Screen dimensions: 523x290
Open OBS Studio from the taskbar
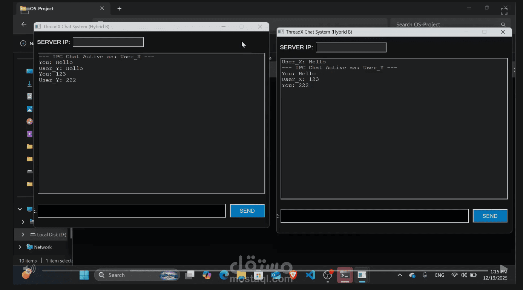pos(327,275)
